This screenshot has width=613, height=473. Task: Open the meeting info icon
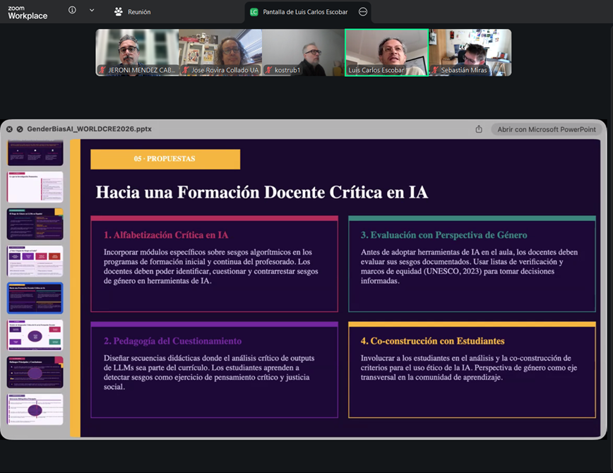tap(72, 10)
